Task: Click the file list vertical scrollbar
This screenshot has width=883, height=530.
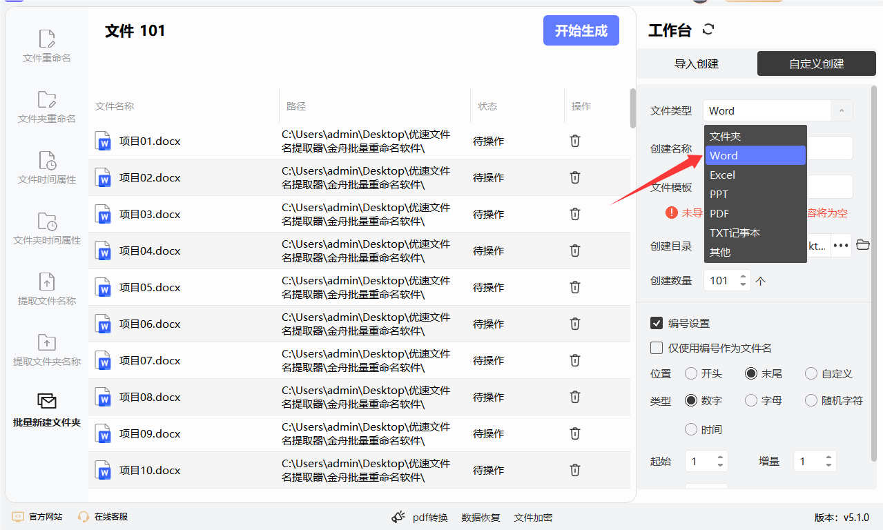Action: pos(632,108)
